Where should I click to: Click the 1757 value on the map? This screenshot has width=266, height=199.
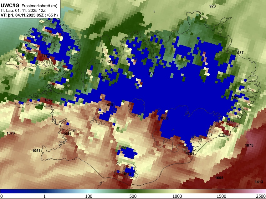[x=46, y=56]
